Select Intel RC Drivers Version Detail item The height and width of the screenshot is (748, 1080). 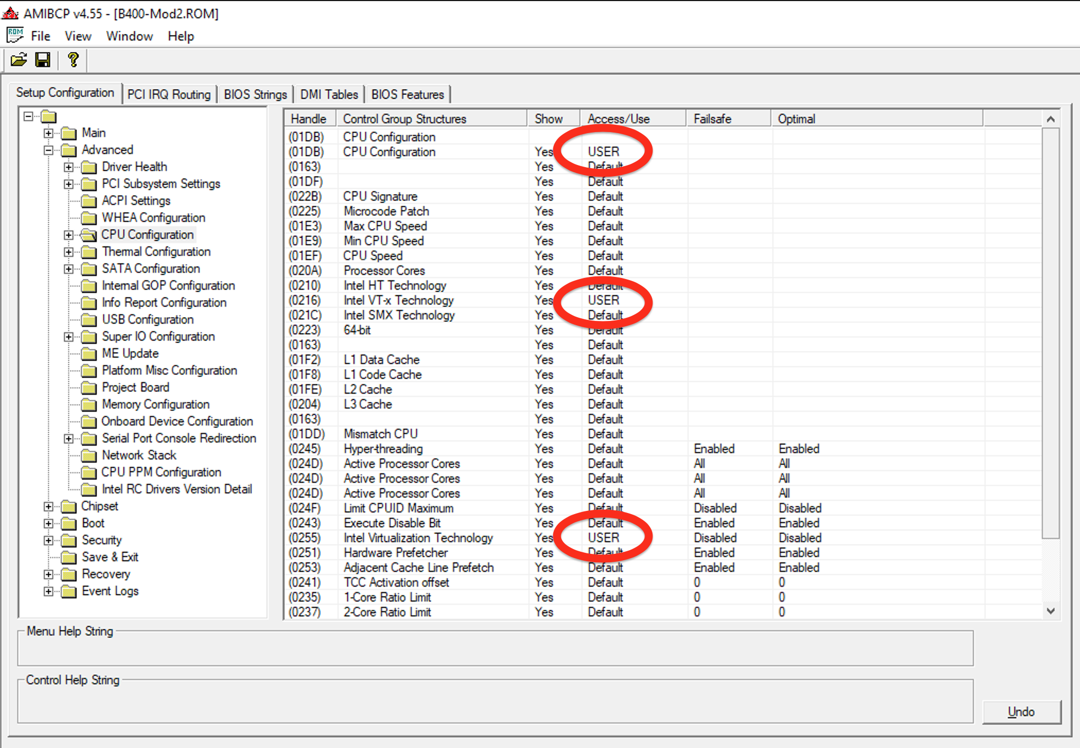point(177,489)
